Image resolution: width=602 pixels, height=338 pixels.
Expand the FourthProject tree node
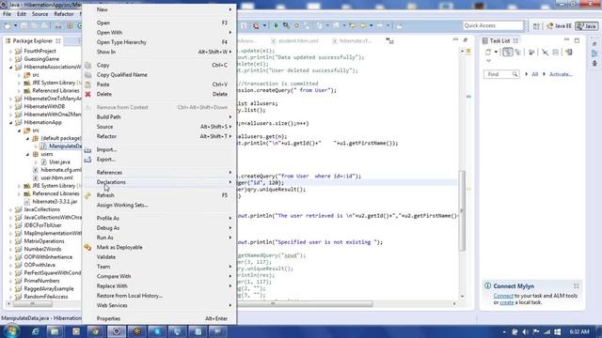click(10, 51)
